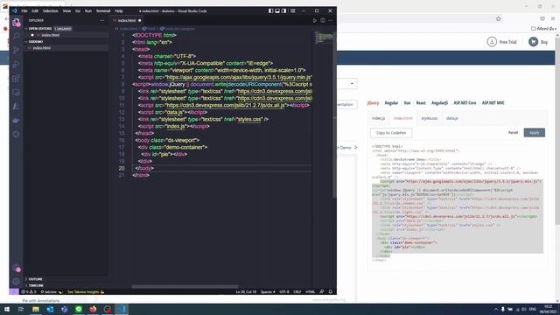Select the Angular framework tab
Screen dimensions: 560x315
(391, 103)
